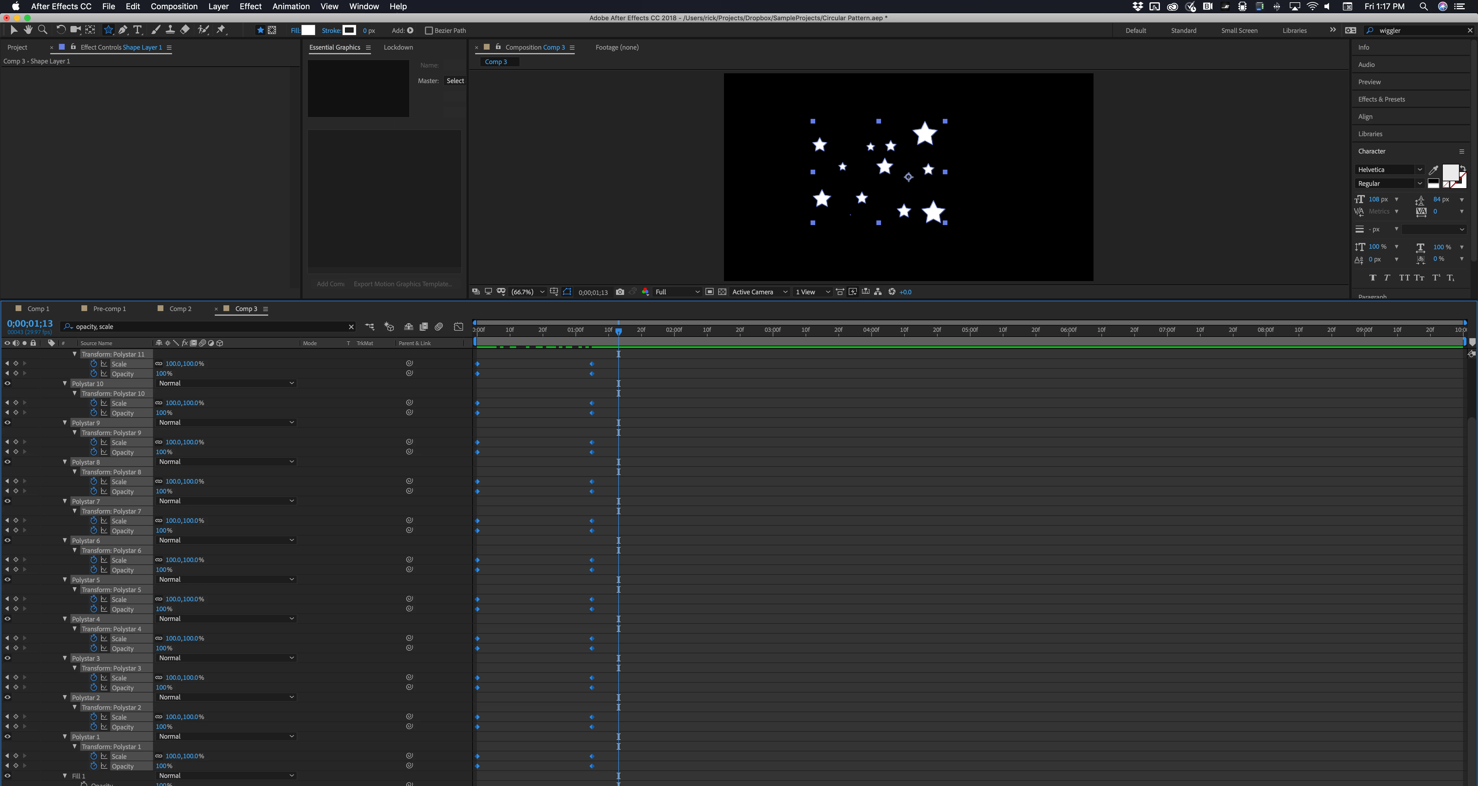
Task: Clear the opacity, scale timeline search field
Action: (x=351, y=327)
